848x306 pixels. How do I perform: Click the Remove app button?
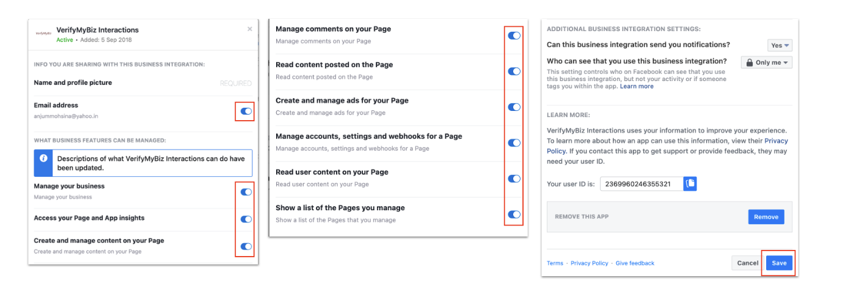(766, 217)
